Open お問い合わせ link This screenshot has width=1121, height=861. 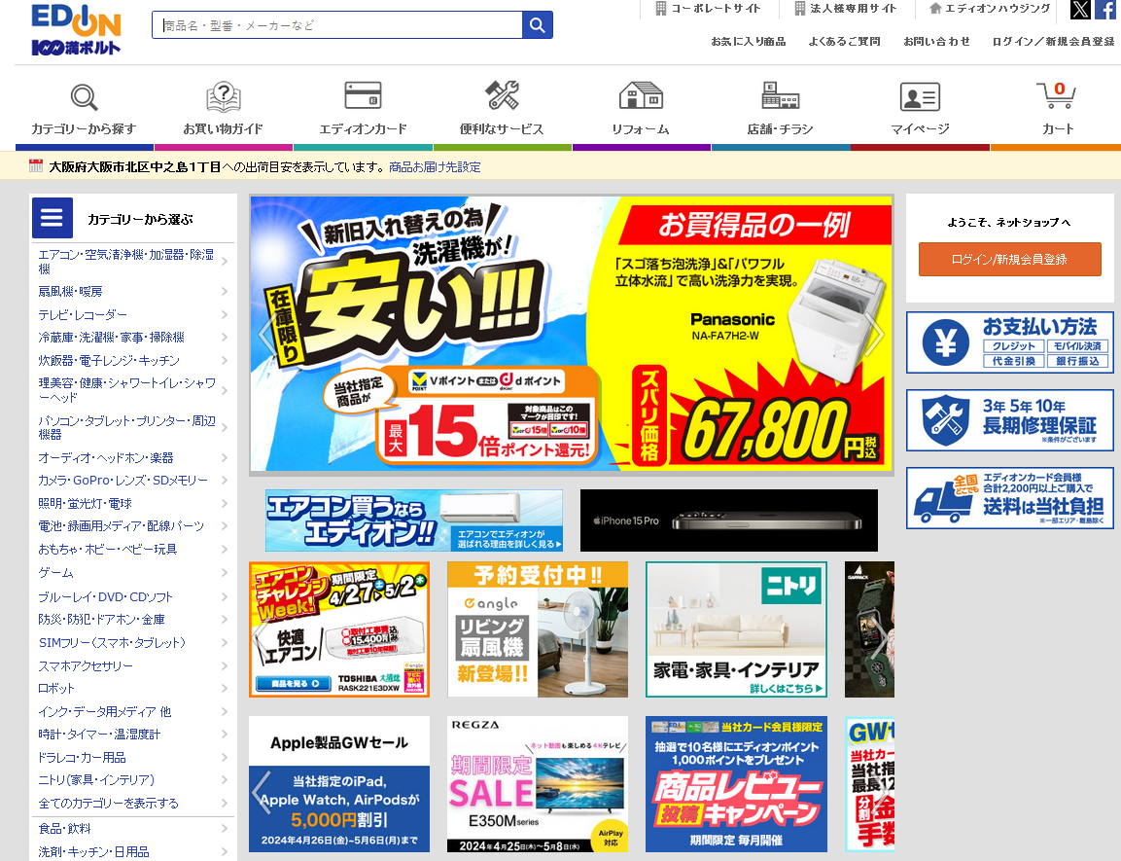[936, 42]
